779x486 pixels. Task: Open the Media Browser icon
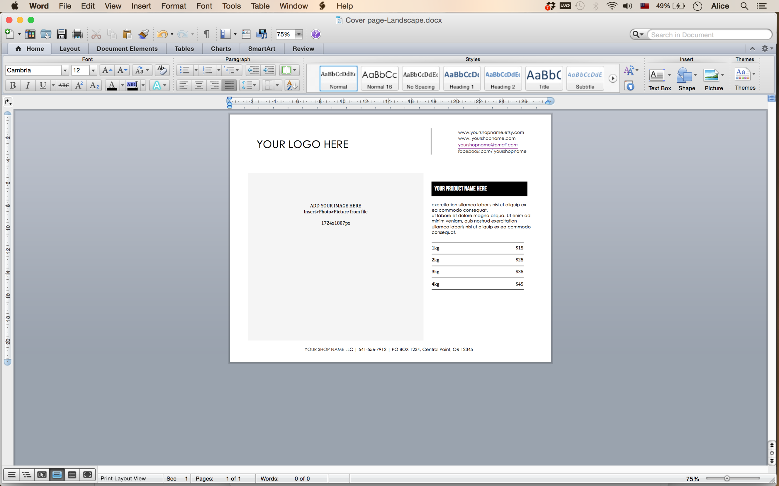click(262, 34)
